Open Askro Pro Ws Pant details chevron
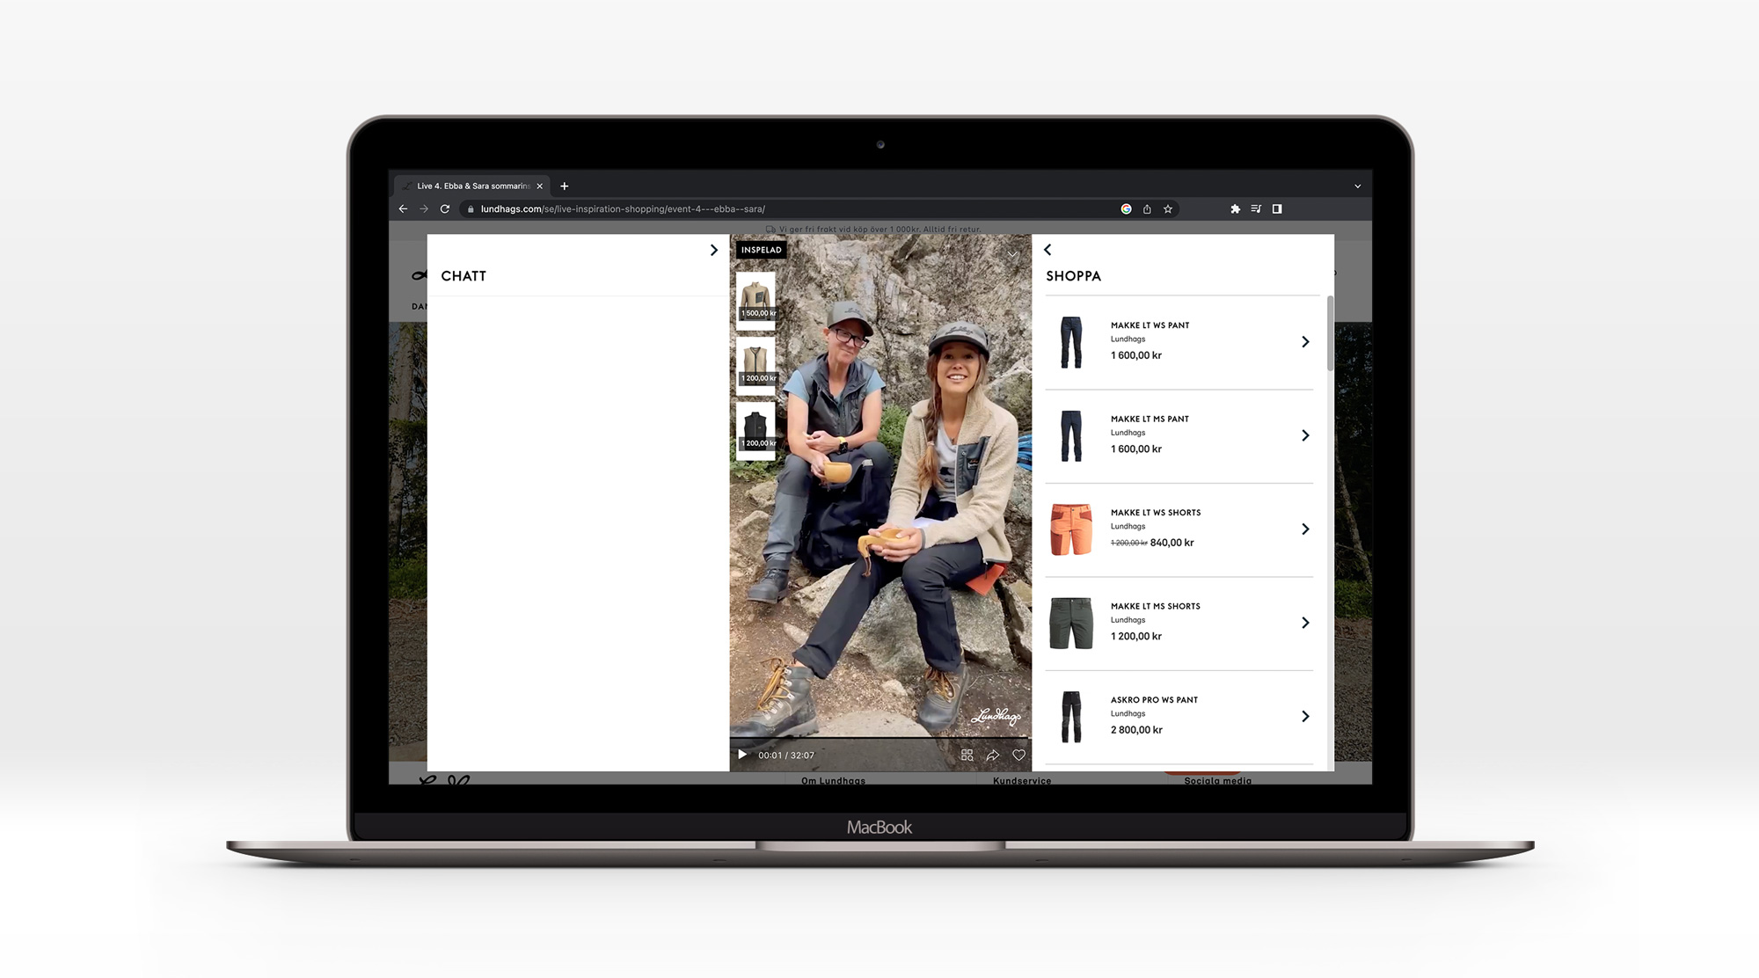The width and height of the screenshot is (1759, 978). (1305, 717)
